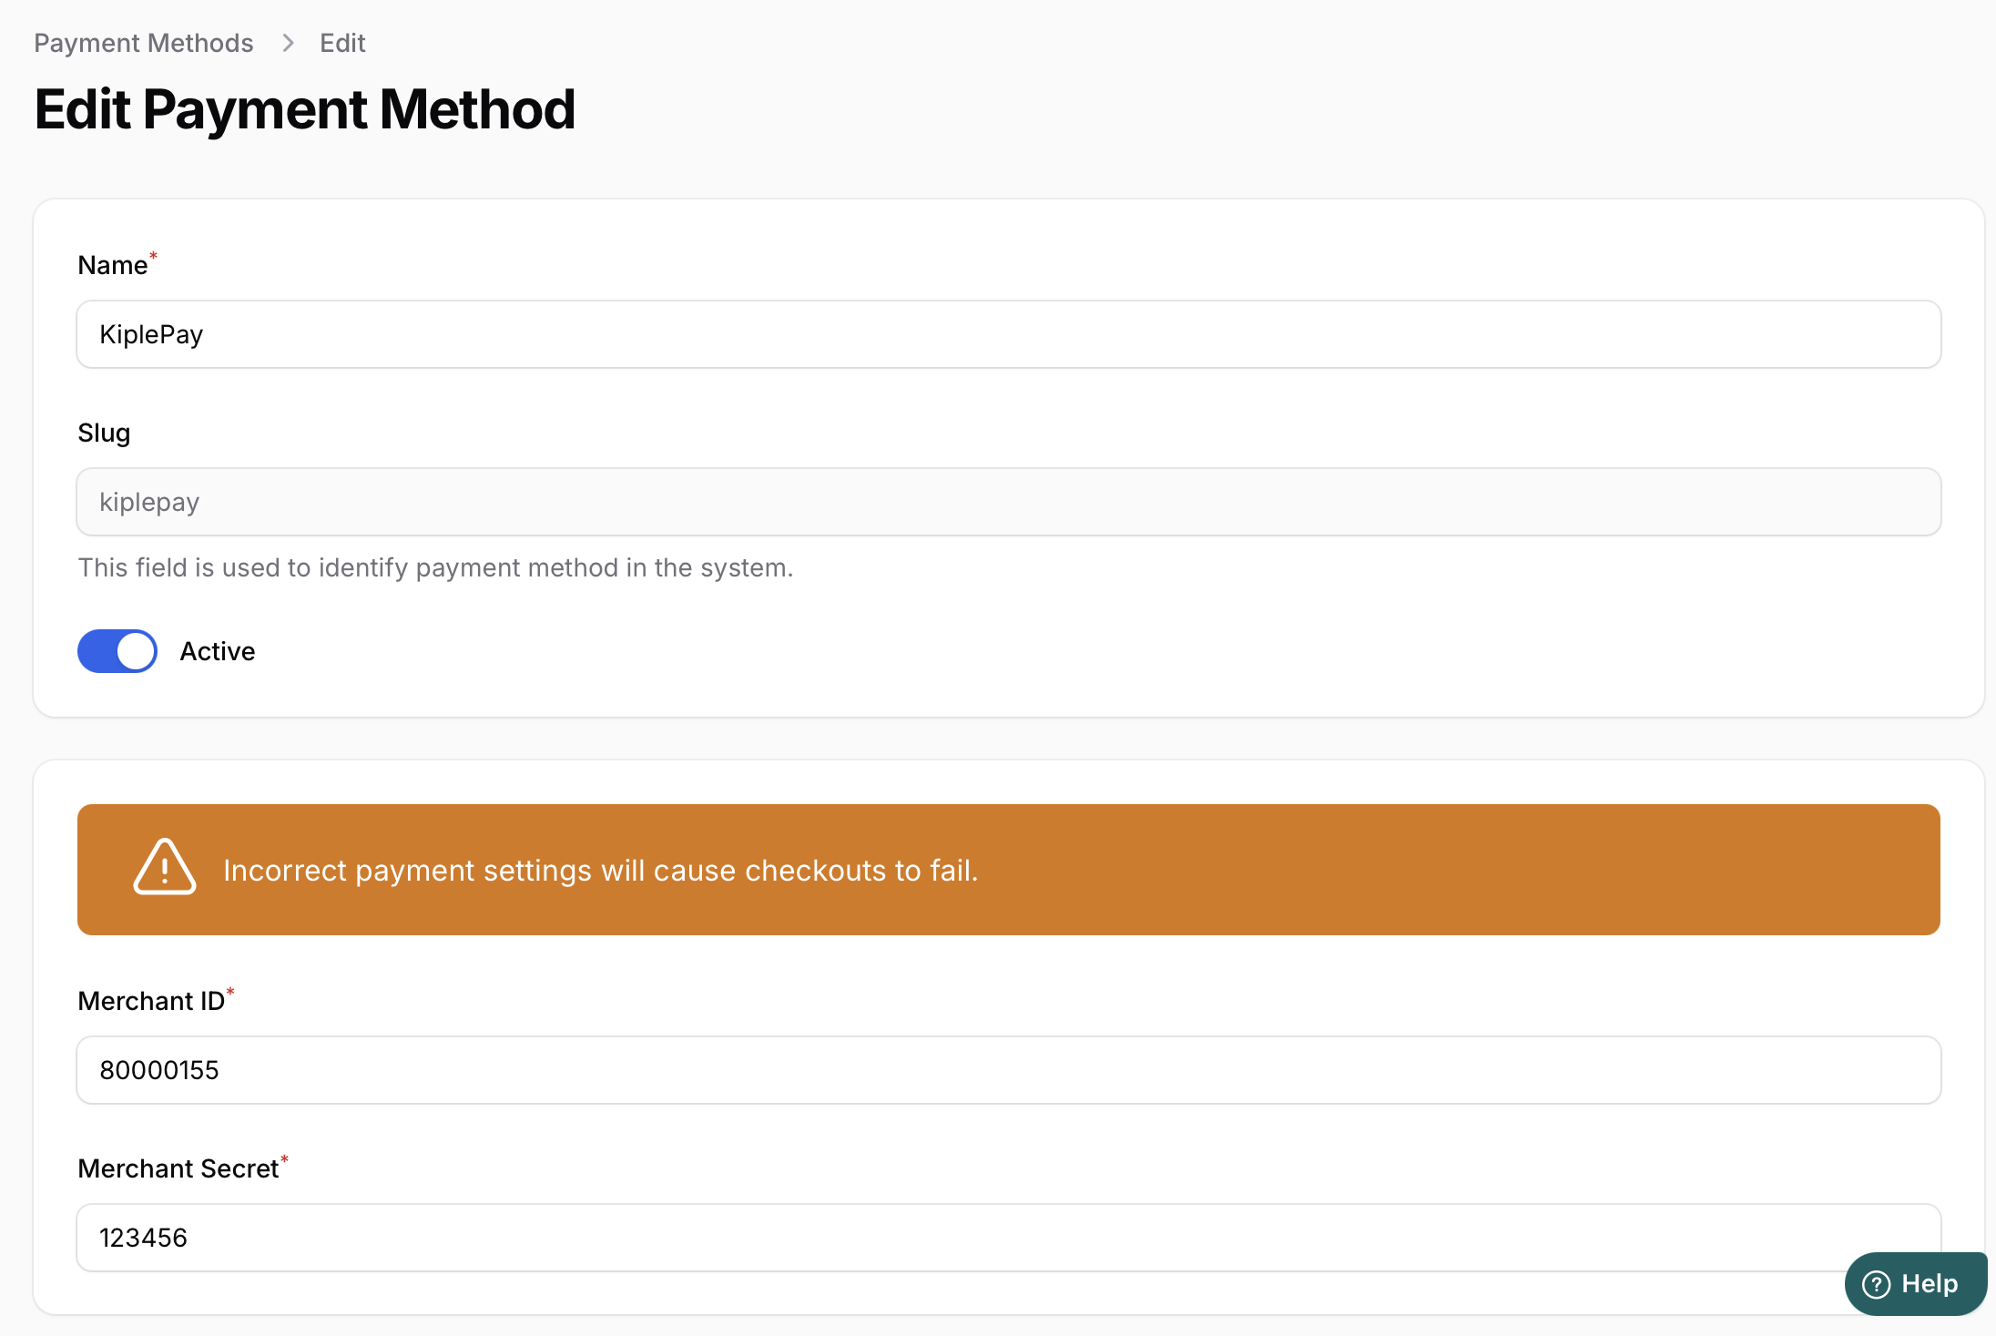Image resolution: width=1996 pixels, height=1336 pixels.
Task: Click the Active label text
Action: 217,651
